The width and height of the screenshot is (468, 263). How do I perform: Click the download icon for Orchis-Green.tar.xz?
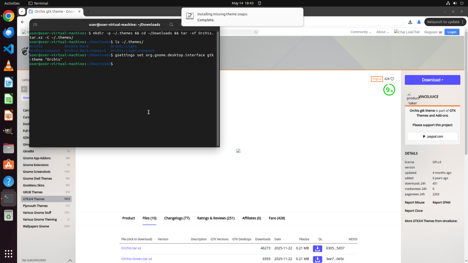click(318, 259)
